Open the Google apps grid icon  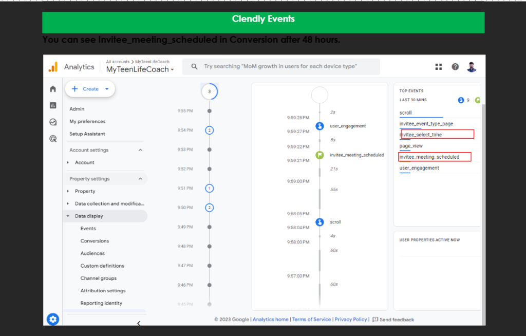(x=439, y=67)
